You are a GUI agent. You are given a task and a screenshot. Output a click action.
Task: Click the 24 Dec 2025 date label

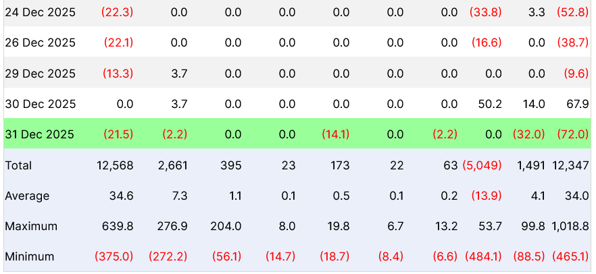[x=40, y=12]
